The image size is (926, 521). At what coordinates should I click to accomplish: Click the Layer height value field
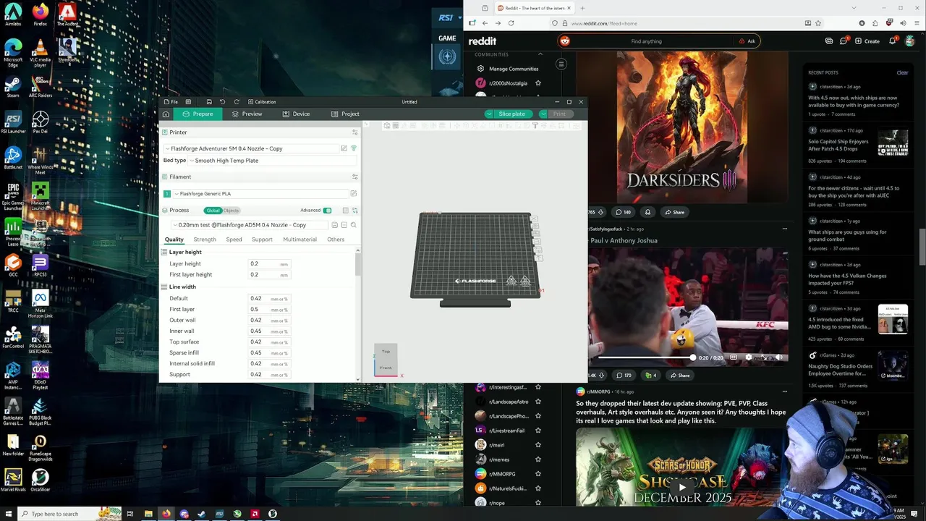(x=269, y=264)
